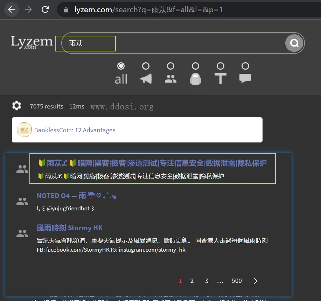This screenshot has height=301, width=321.
Task: Go back using browser back arrow
Action: pos(12,9)
